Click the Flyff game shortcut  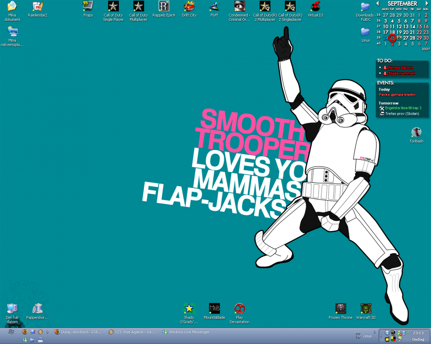[214, 6]
